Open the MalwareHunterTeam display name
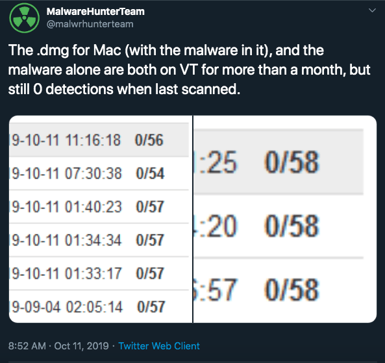This screenshot has height=363, width=385. point(95,11)
